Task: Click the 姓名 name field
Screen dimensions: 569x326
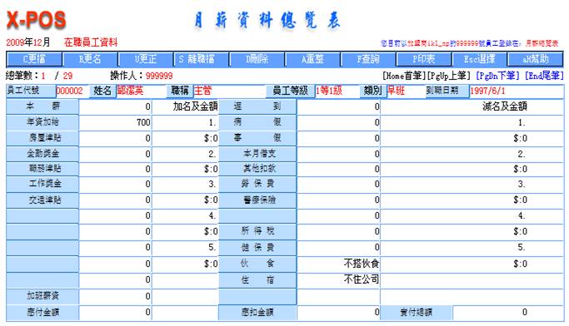Action: point(142,91)
